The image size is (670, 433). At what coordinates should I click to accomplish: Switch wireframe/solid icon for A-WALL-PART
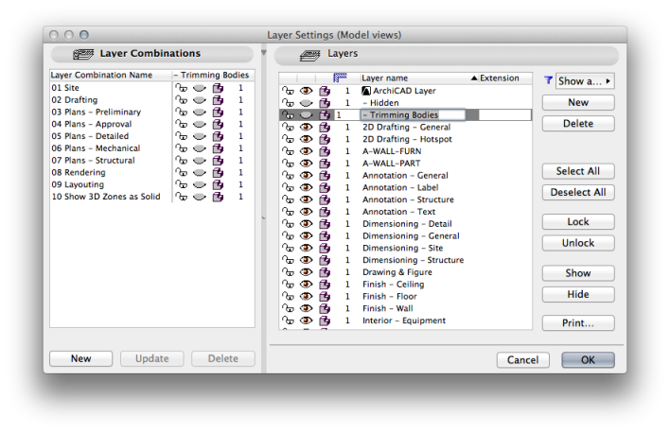(x=325, y=164)
